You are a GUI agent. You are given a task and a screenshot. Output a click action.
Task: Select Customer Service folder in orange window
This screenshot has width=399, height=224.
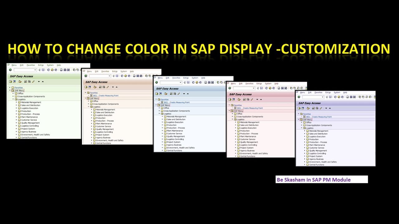(x=103, y=126)
